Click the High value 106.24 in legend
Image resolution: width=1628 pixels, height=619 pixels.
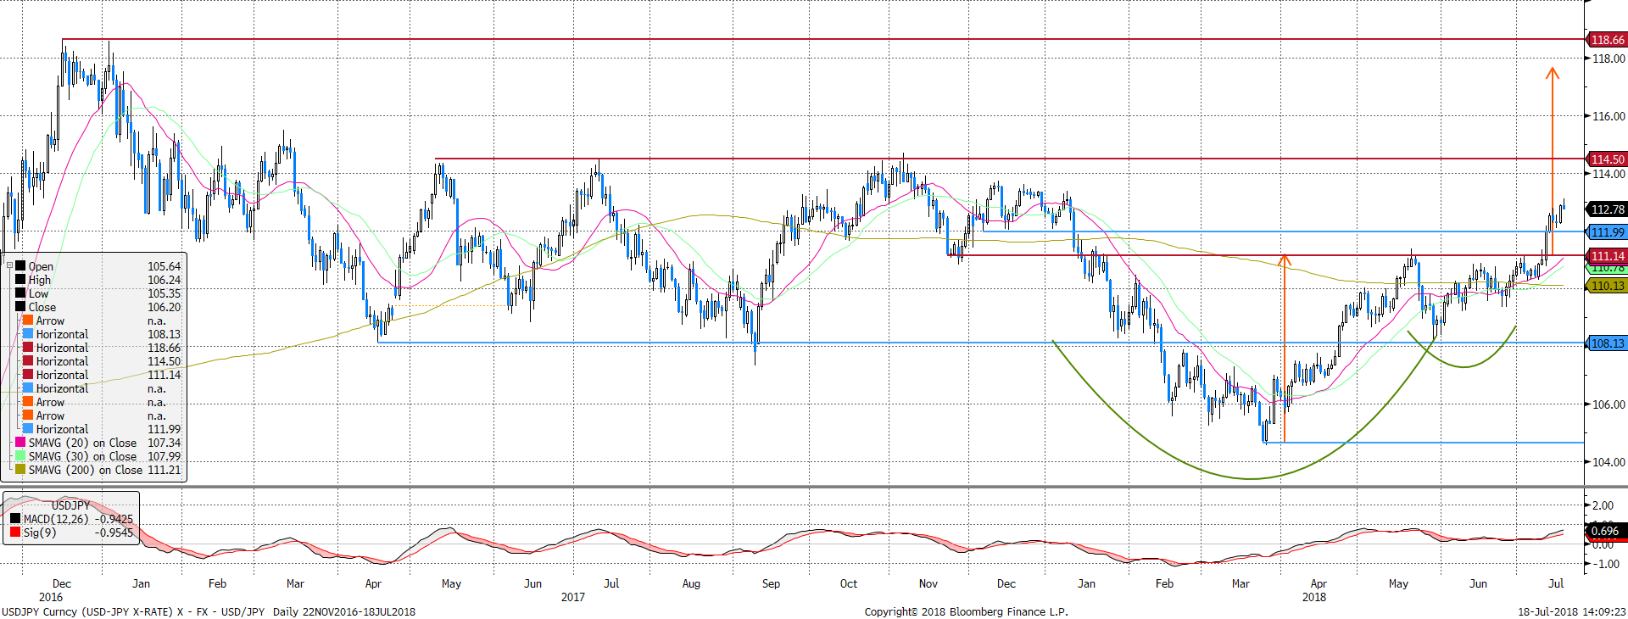(164, 280)
